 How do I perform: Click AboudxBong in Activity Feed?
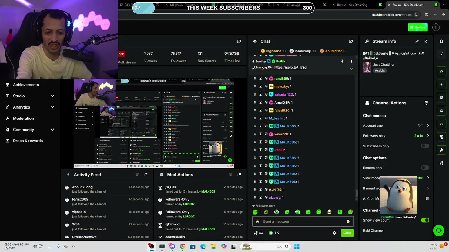(82, 187)
